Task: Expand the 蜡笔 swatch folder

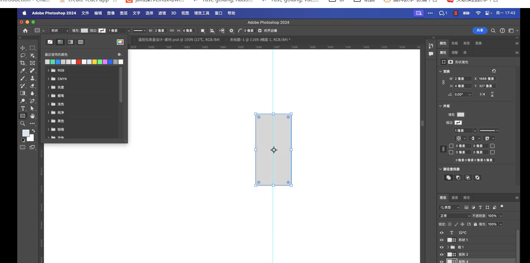Action: pos(48,96)
